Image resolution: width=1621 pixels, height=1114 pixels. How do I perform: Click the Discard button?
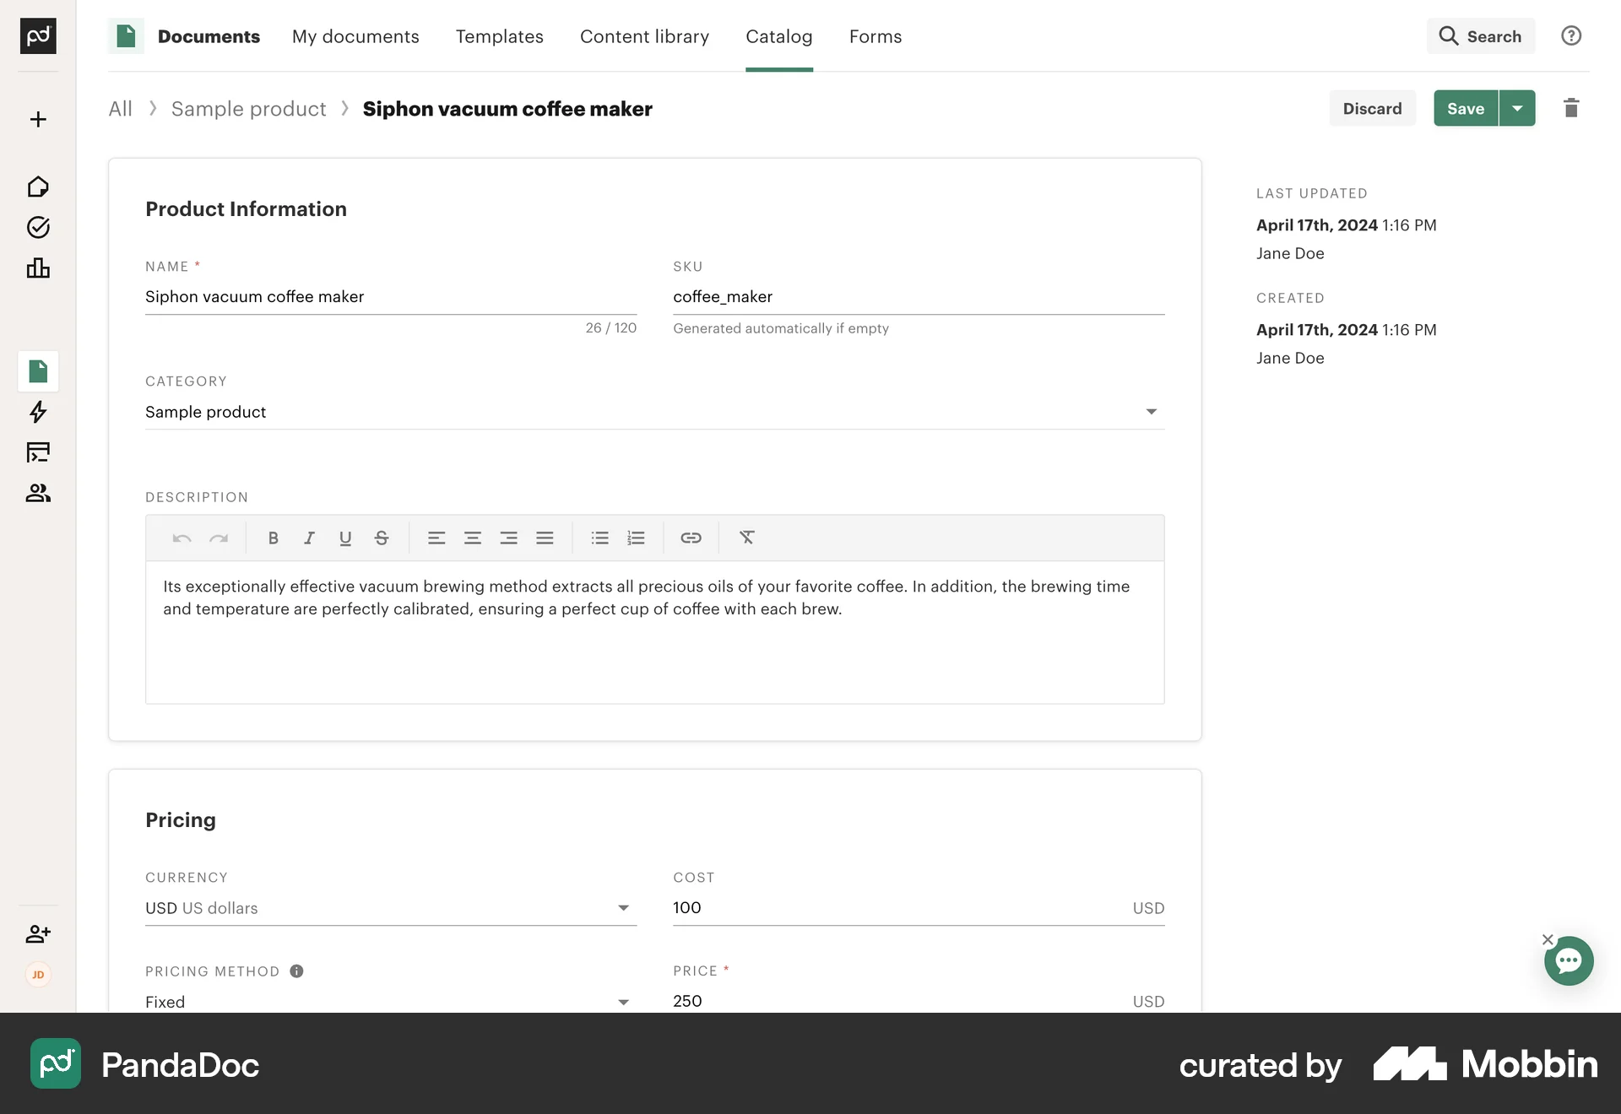pos(1372,108)
